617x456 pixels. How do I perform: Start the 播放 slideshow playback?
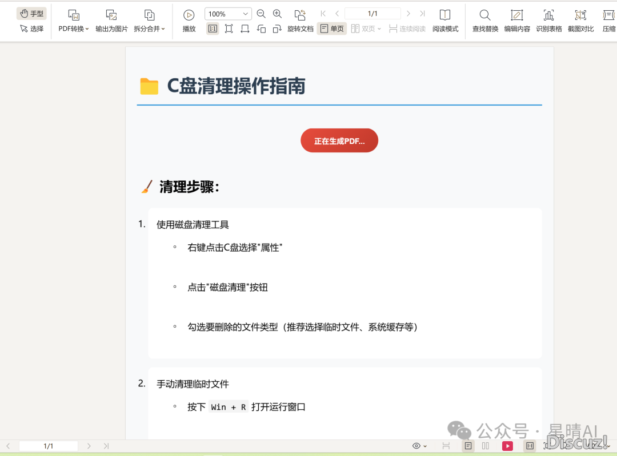[189, 21]
